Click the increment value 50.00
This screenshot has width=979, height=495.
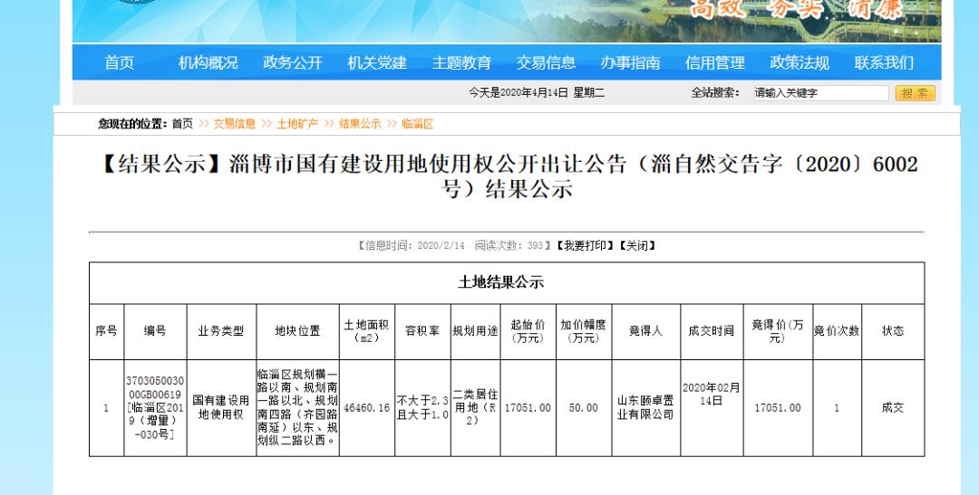click(x=583, y=408)
